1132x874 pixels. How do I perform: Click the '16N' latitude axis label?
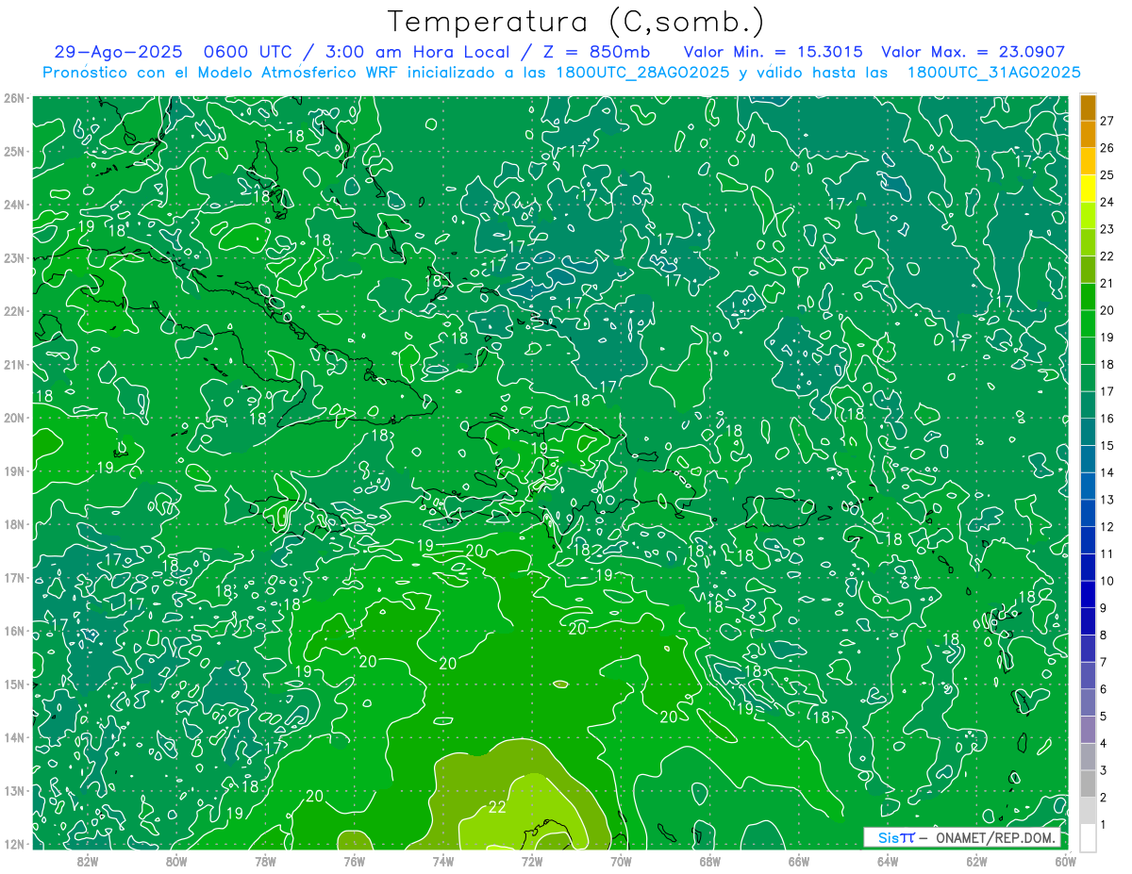[x=14, y=631]
